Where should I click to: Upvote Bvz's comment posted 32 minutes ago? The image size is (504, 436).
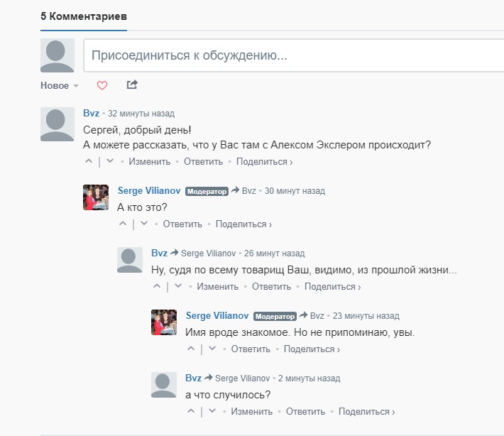(x=89, y=161)
